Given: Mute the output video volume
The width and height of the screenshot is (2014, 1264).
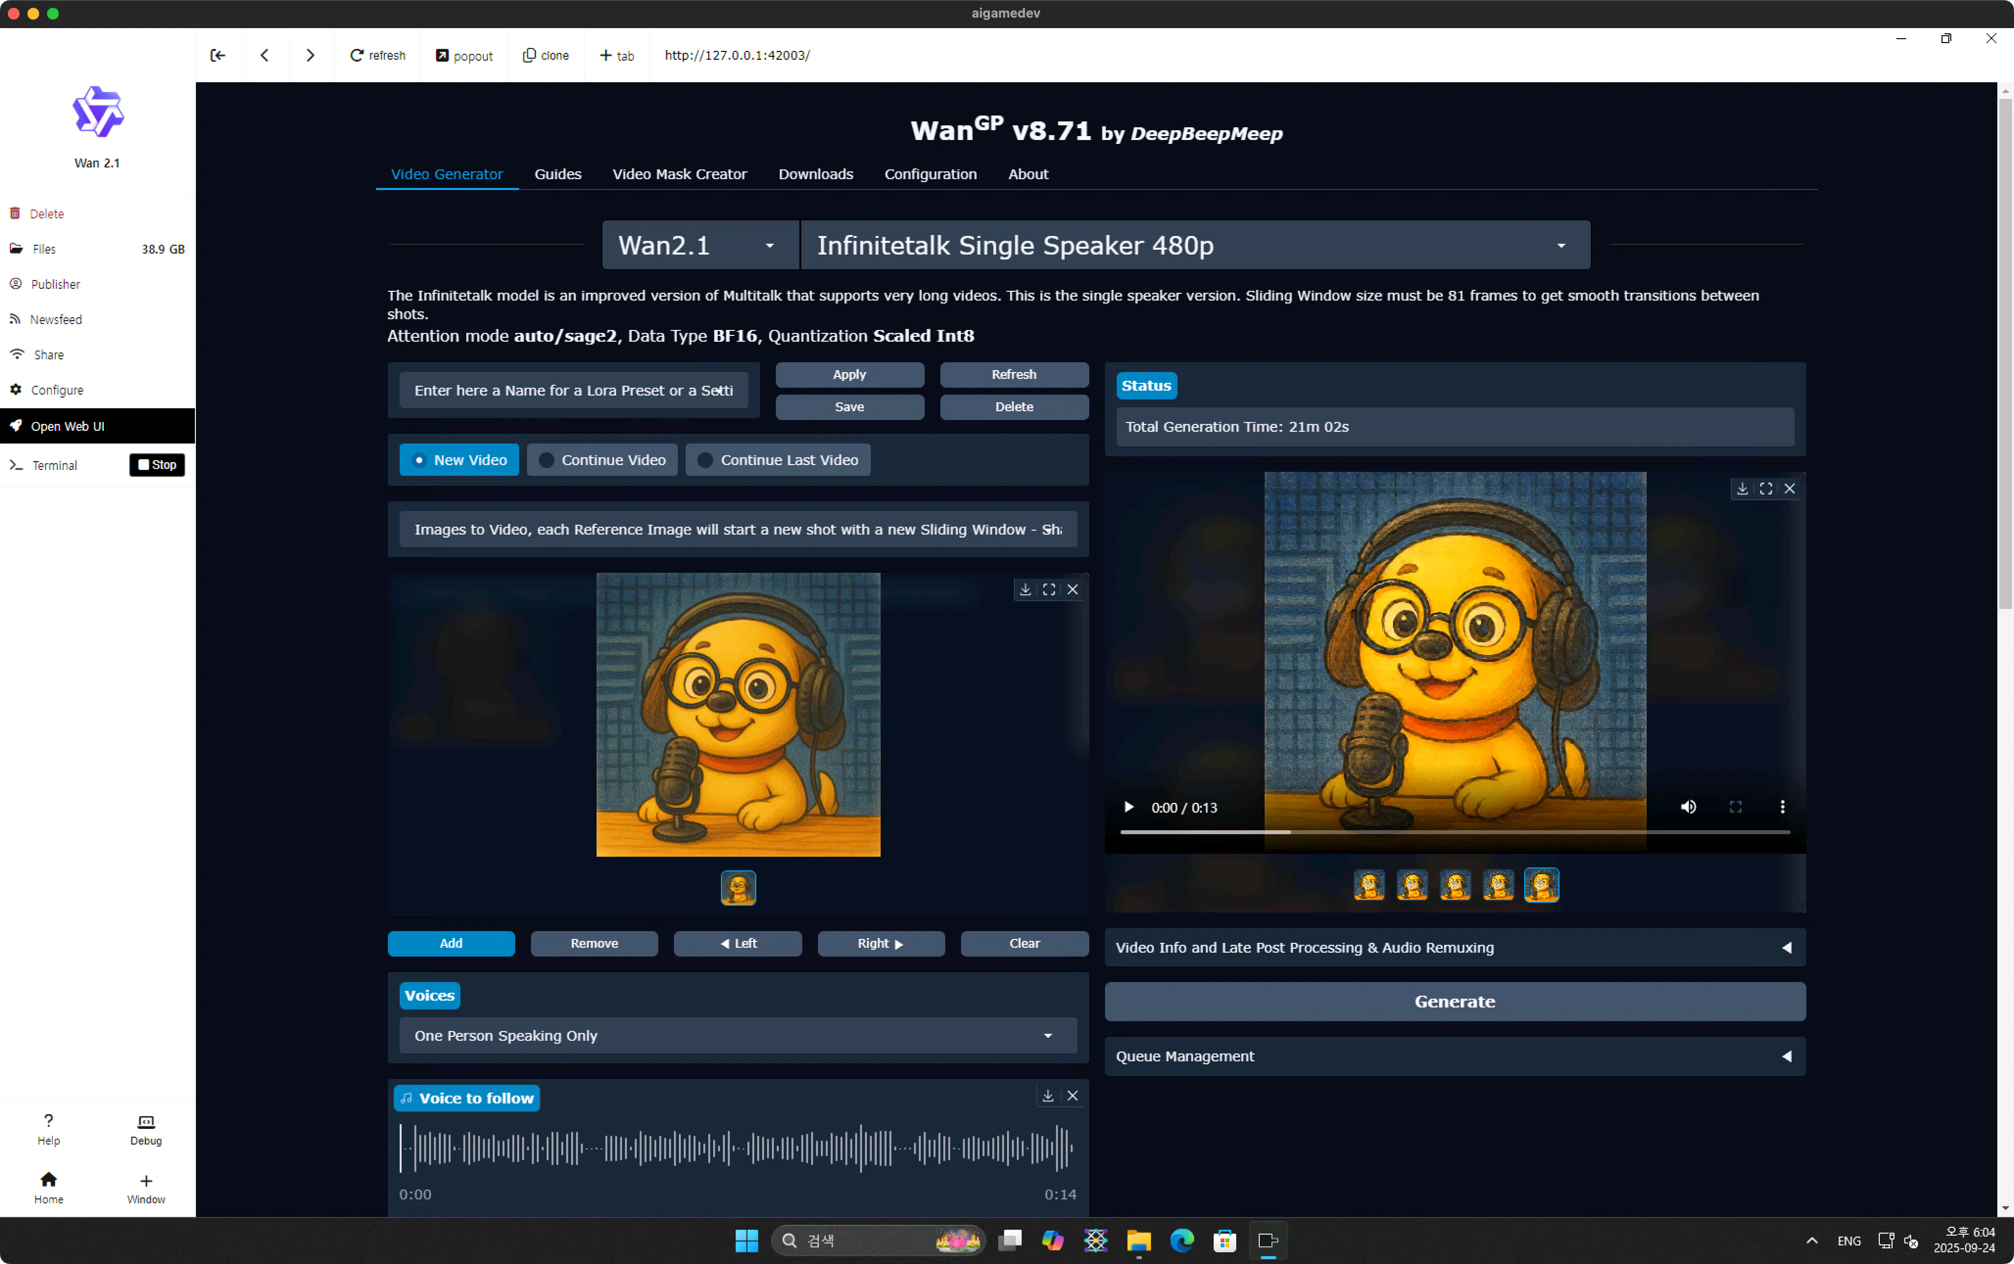Looking at the screenshot, I should [1688, 807].
